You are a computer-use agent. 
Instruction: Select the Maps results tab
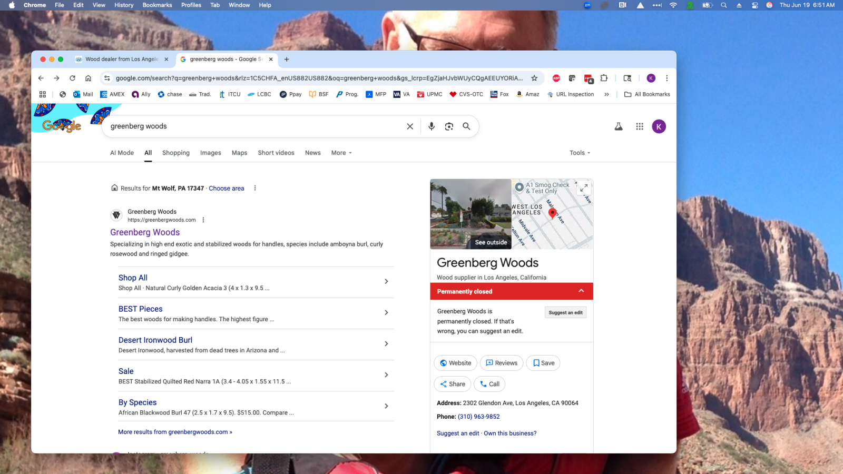coord(239,153)
